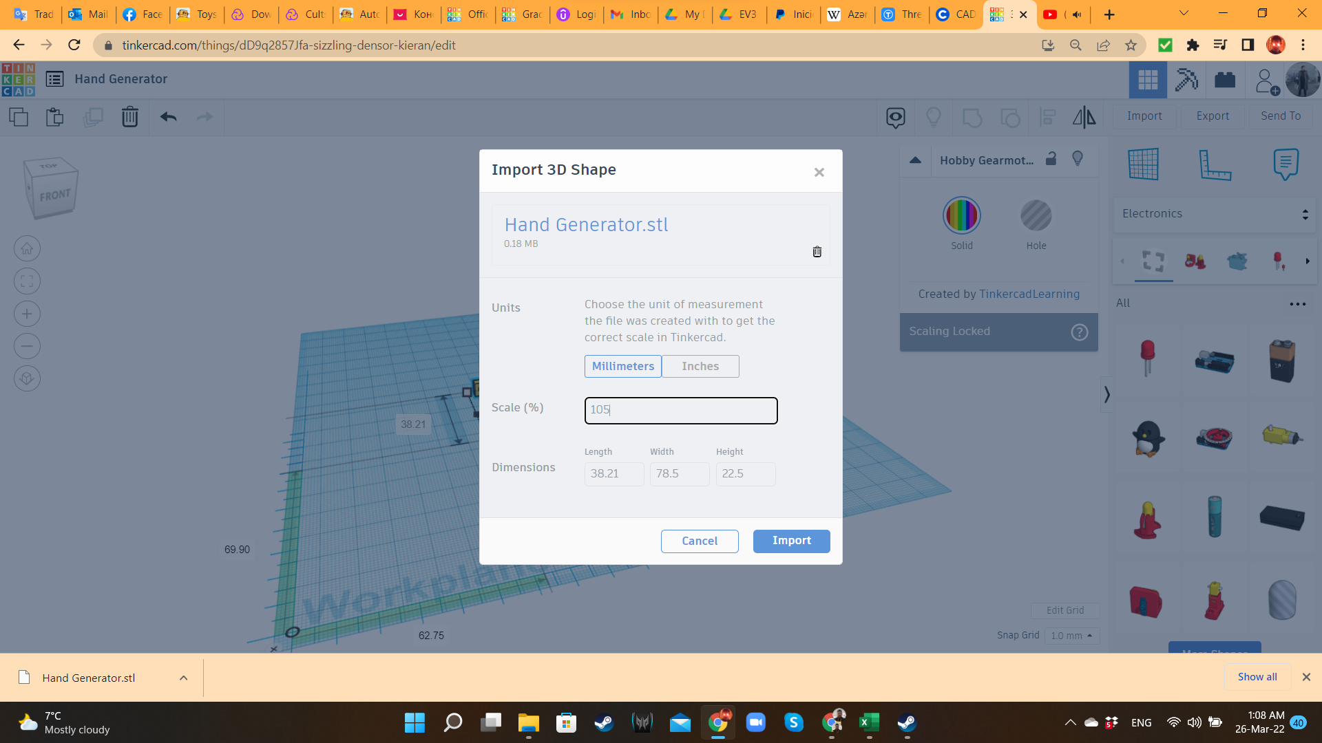Delete the uploaded Hand Generator.stl file
1322x743 pixels.
[817, 252]
